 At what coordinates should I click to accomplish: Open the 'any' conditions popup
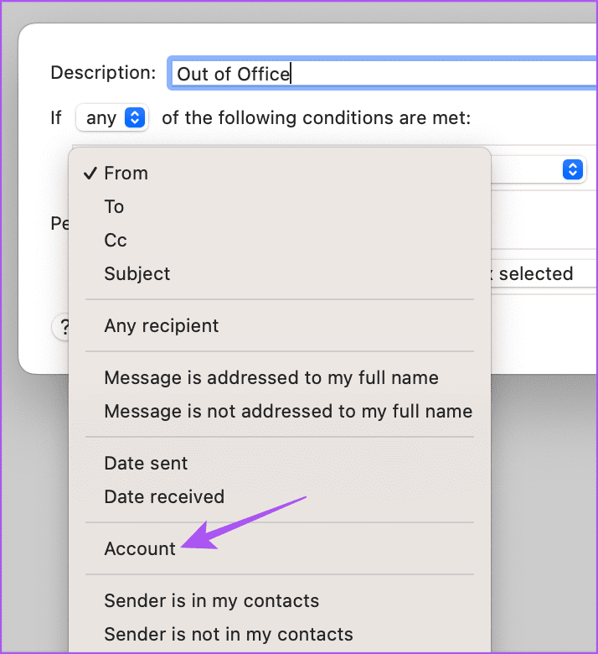pyautogui.click(x=112, y=117)
